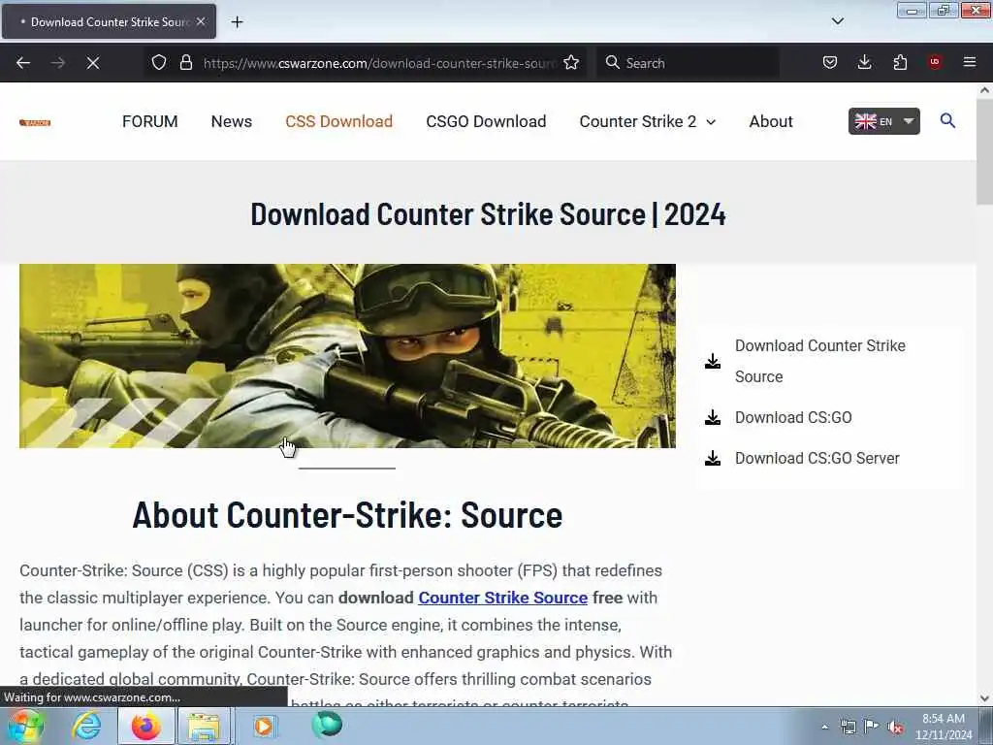The image size is (993, 745).
Task: Click download icon beside Download CS:GO
Action: (713, 417)
